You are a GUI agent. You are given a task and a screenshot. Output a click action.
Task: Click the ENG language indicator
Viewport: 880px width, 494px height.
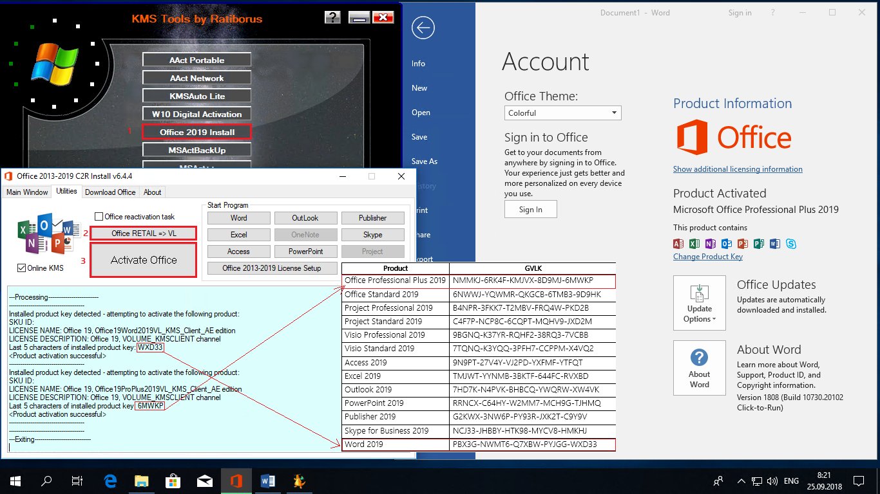(791, 480)
